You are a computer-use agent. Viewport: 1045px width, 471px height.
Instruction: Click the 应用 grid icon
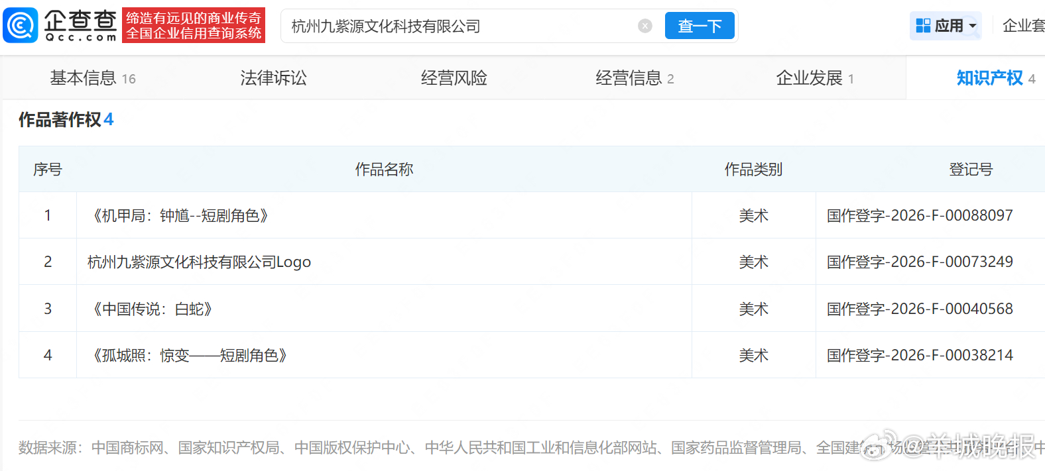coord(923,26)
